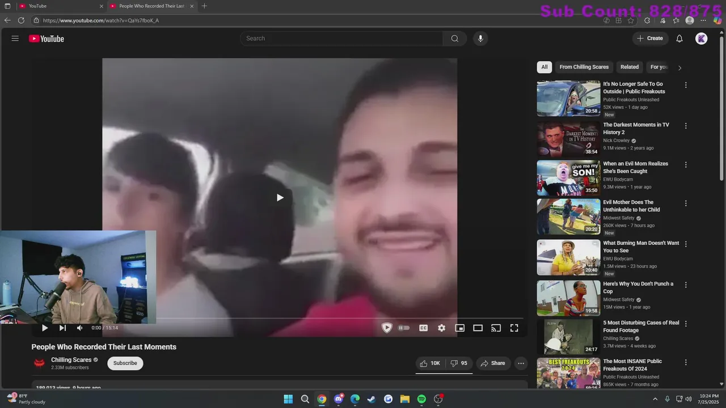Share the video
726x408 pixels.
tap(493, 363)
